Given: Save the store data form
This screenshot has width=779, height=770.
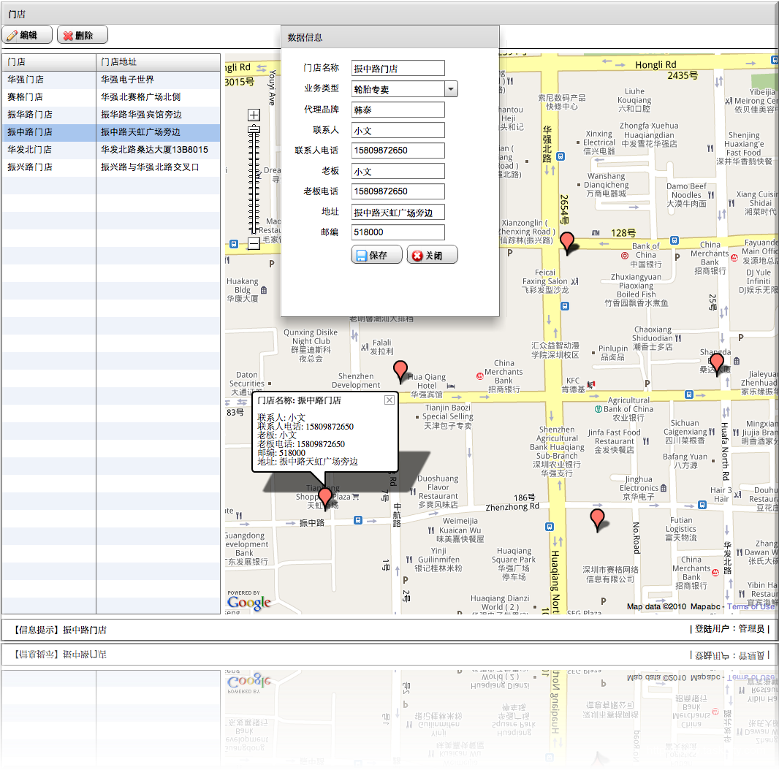Looking at the screenshot, I should click(376, 255).
